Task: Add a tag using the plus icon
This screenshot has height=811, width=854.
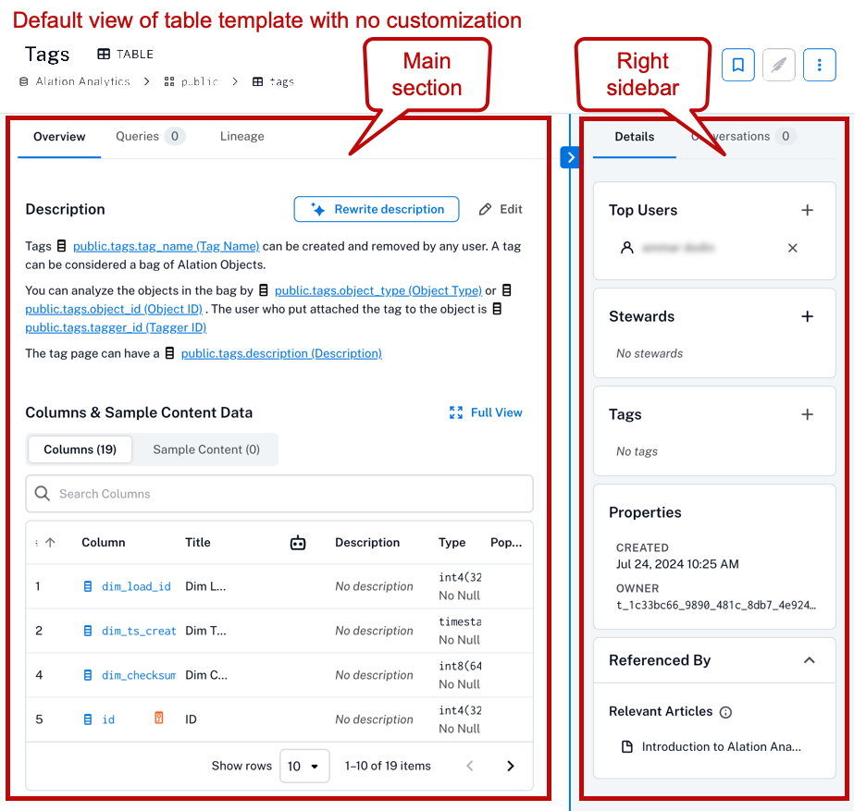Action: [807, 414]
